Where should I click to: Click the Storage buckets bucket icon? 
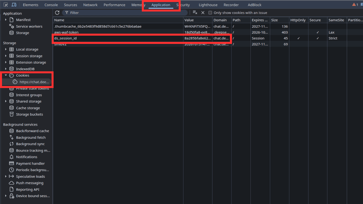pos(12,114)
